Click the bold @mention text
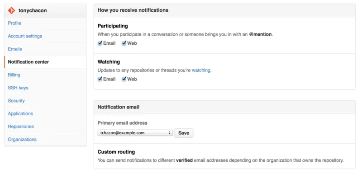The height and width of the screenshot is (178, 362). click(261, 34)
